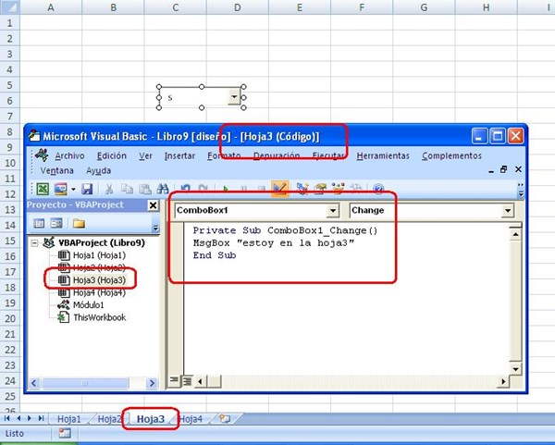
Task: Open the Ayuda menu
Action: pos(98,170)
